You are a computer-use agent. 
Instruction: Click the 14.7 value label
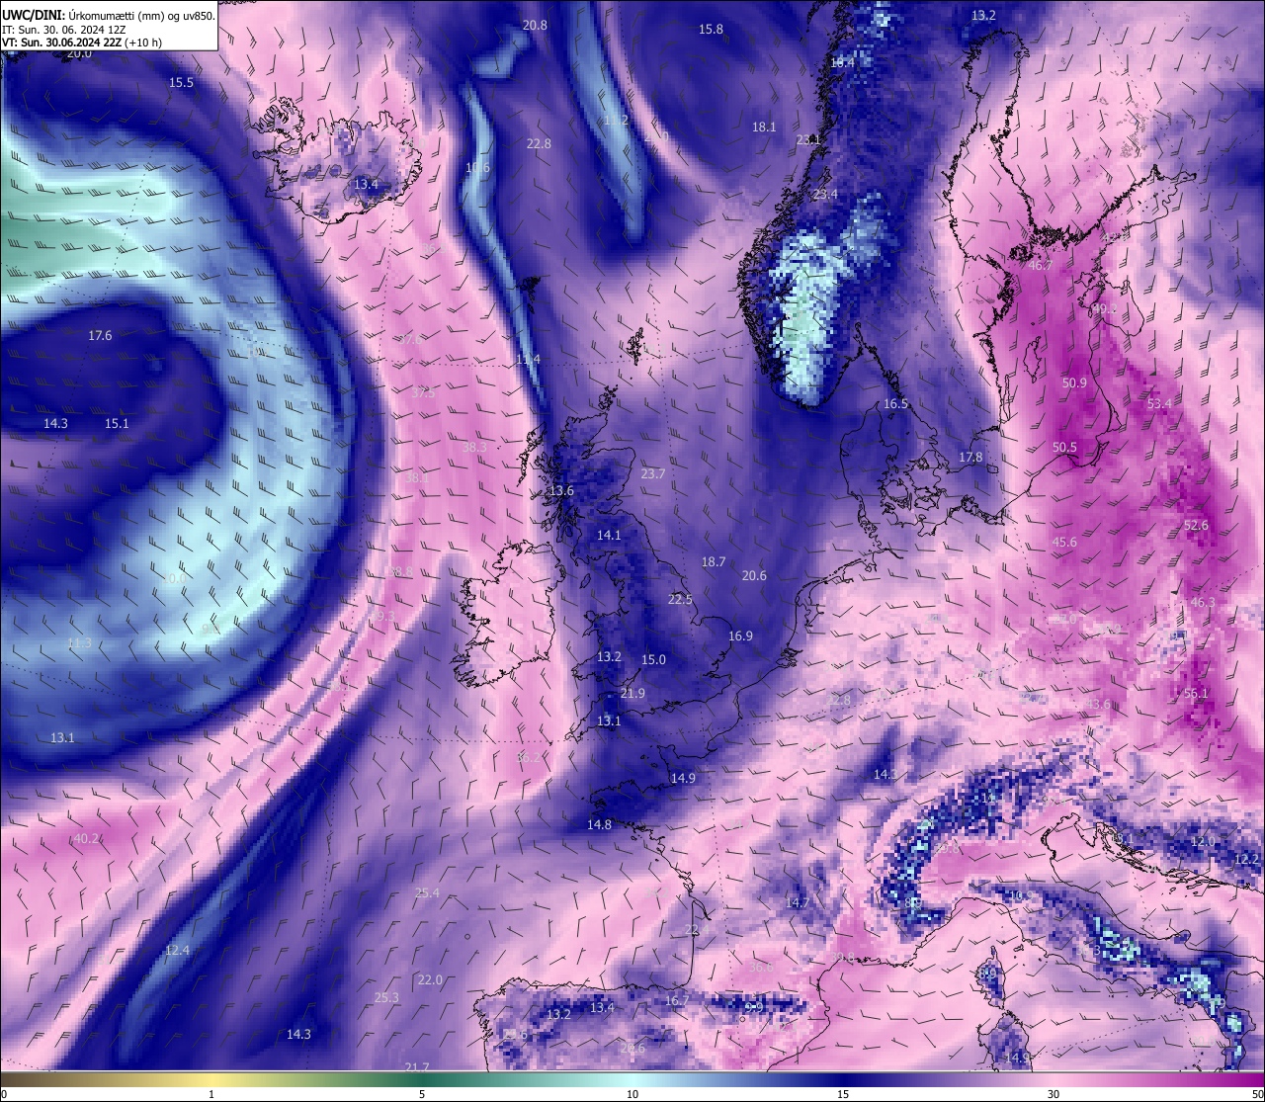tap(798, 902)
